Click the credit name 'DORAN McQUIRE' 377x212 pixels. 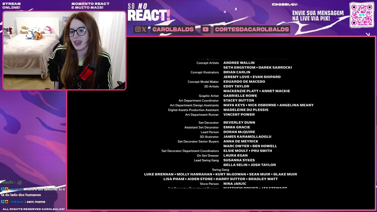239,132
